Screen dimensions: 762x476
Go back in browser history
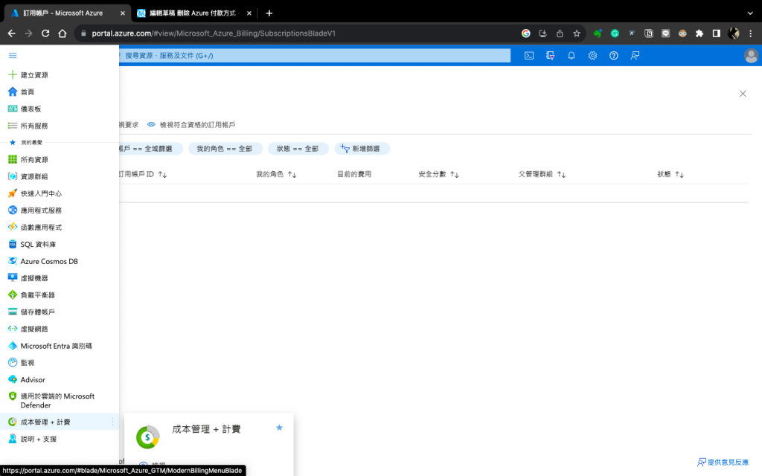click(x=12, y=33)
